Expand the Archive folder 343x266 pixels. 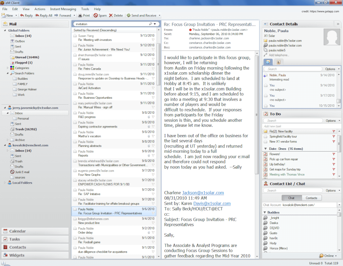8,140
